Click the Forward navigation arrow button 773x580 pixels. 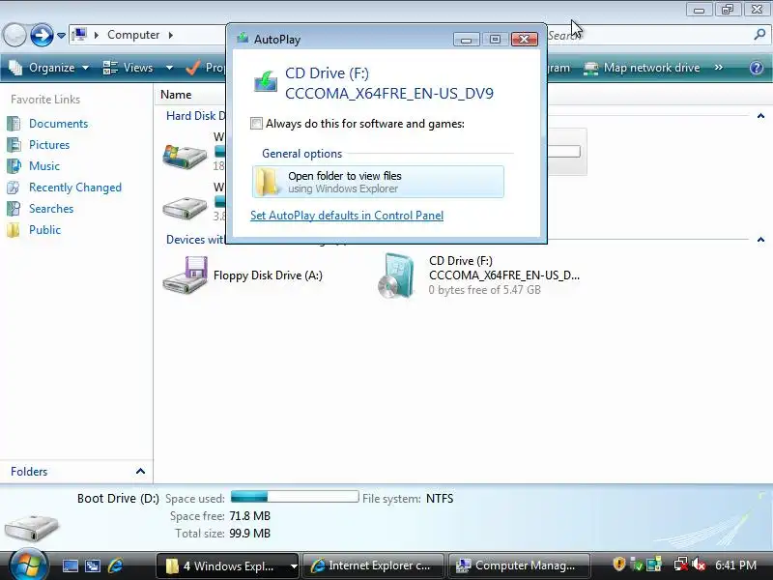pyautogui.click(x=42, y=35)
